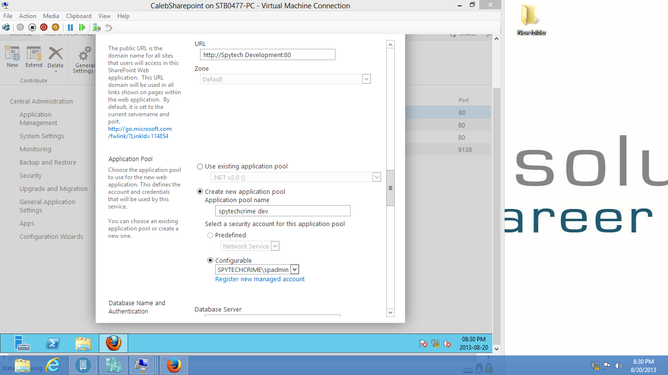Open the Clipboard menu

[79, 16]
